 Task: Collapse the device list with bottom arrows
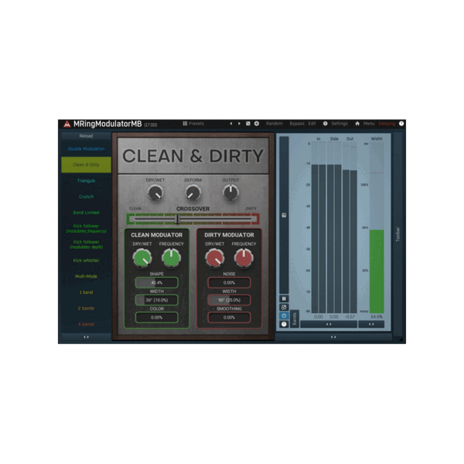point(86,337)
